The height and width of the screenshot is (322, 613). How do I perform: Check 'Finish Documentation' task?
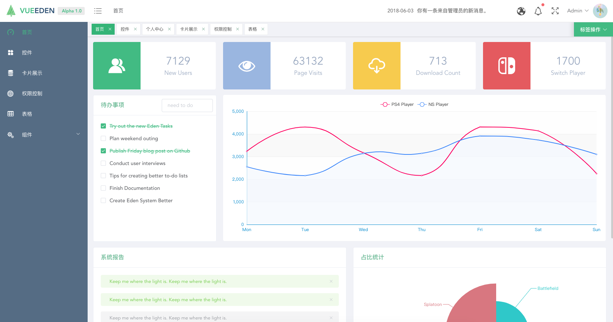103,188
